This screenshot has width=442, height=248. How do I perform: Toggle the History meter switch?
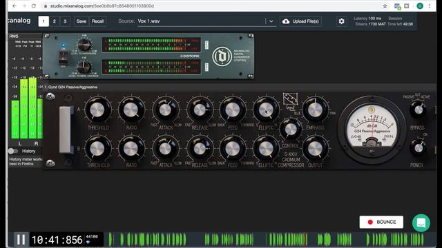click(x=12, y=151)
